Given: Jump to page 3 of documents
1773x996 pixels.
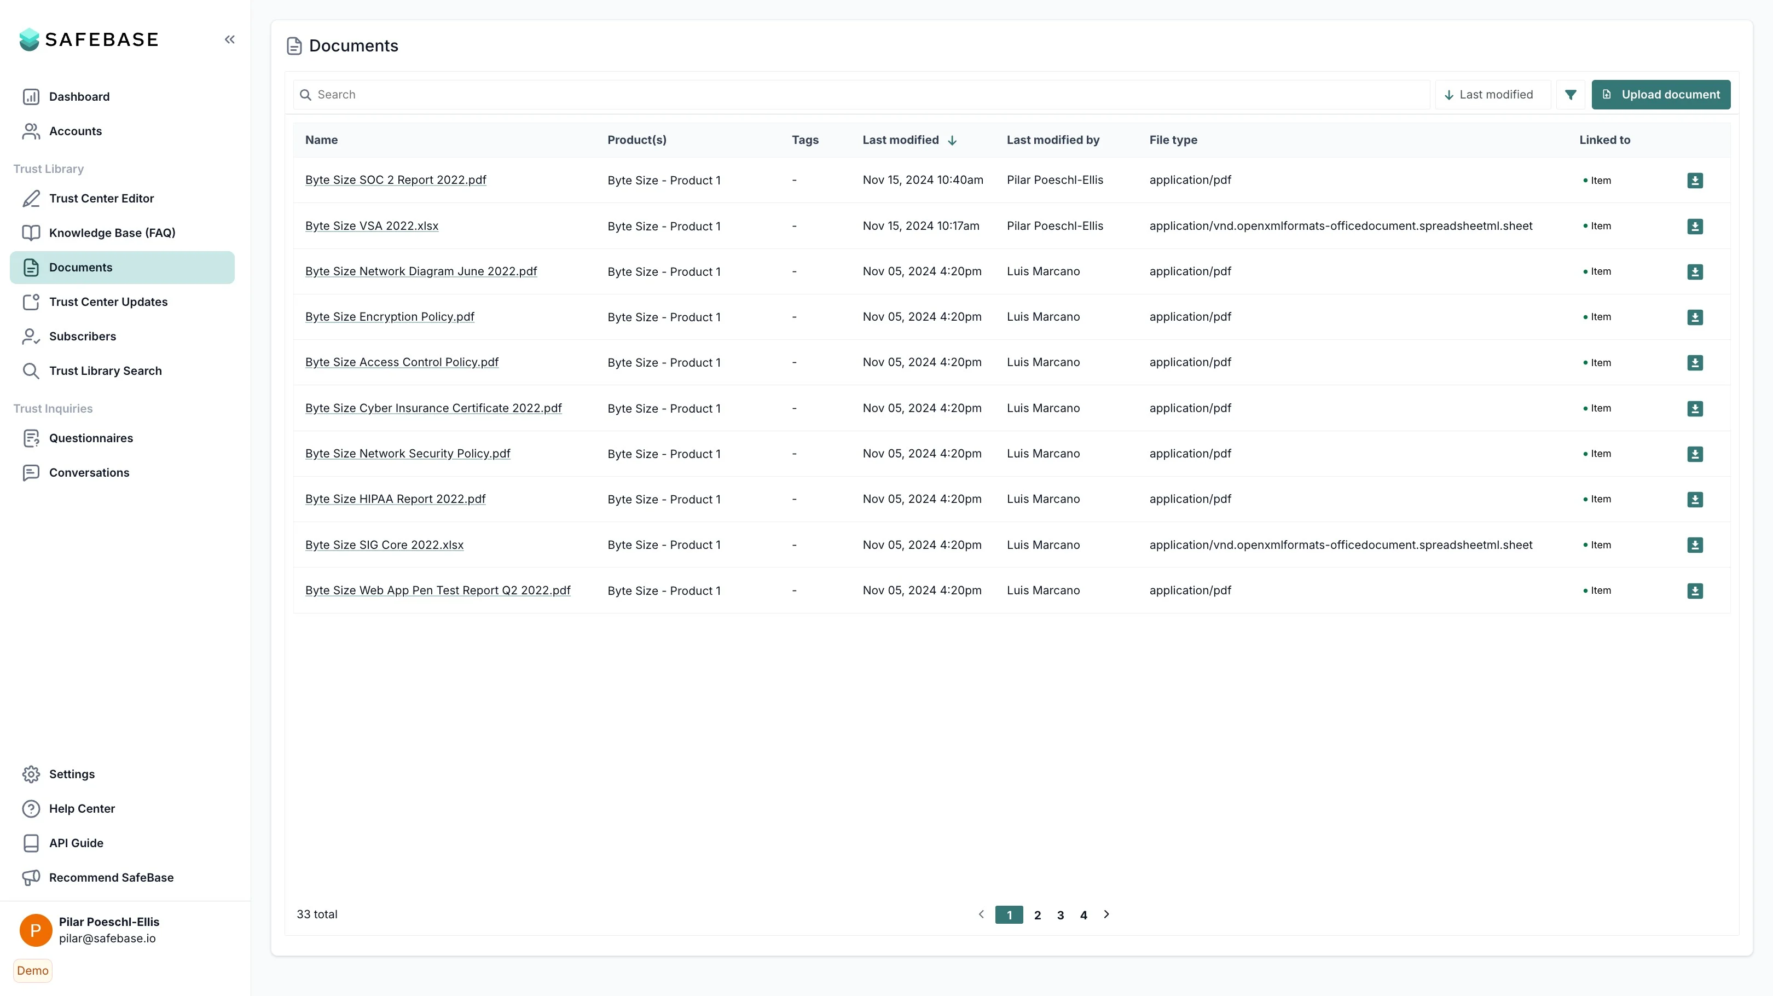Looking at the screenshot, I should tap(1060, 915).
